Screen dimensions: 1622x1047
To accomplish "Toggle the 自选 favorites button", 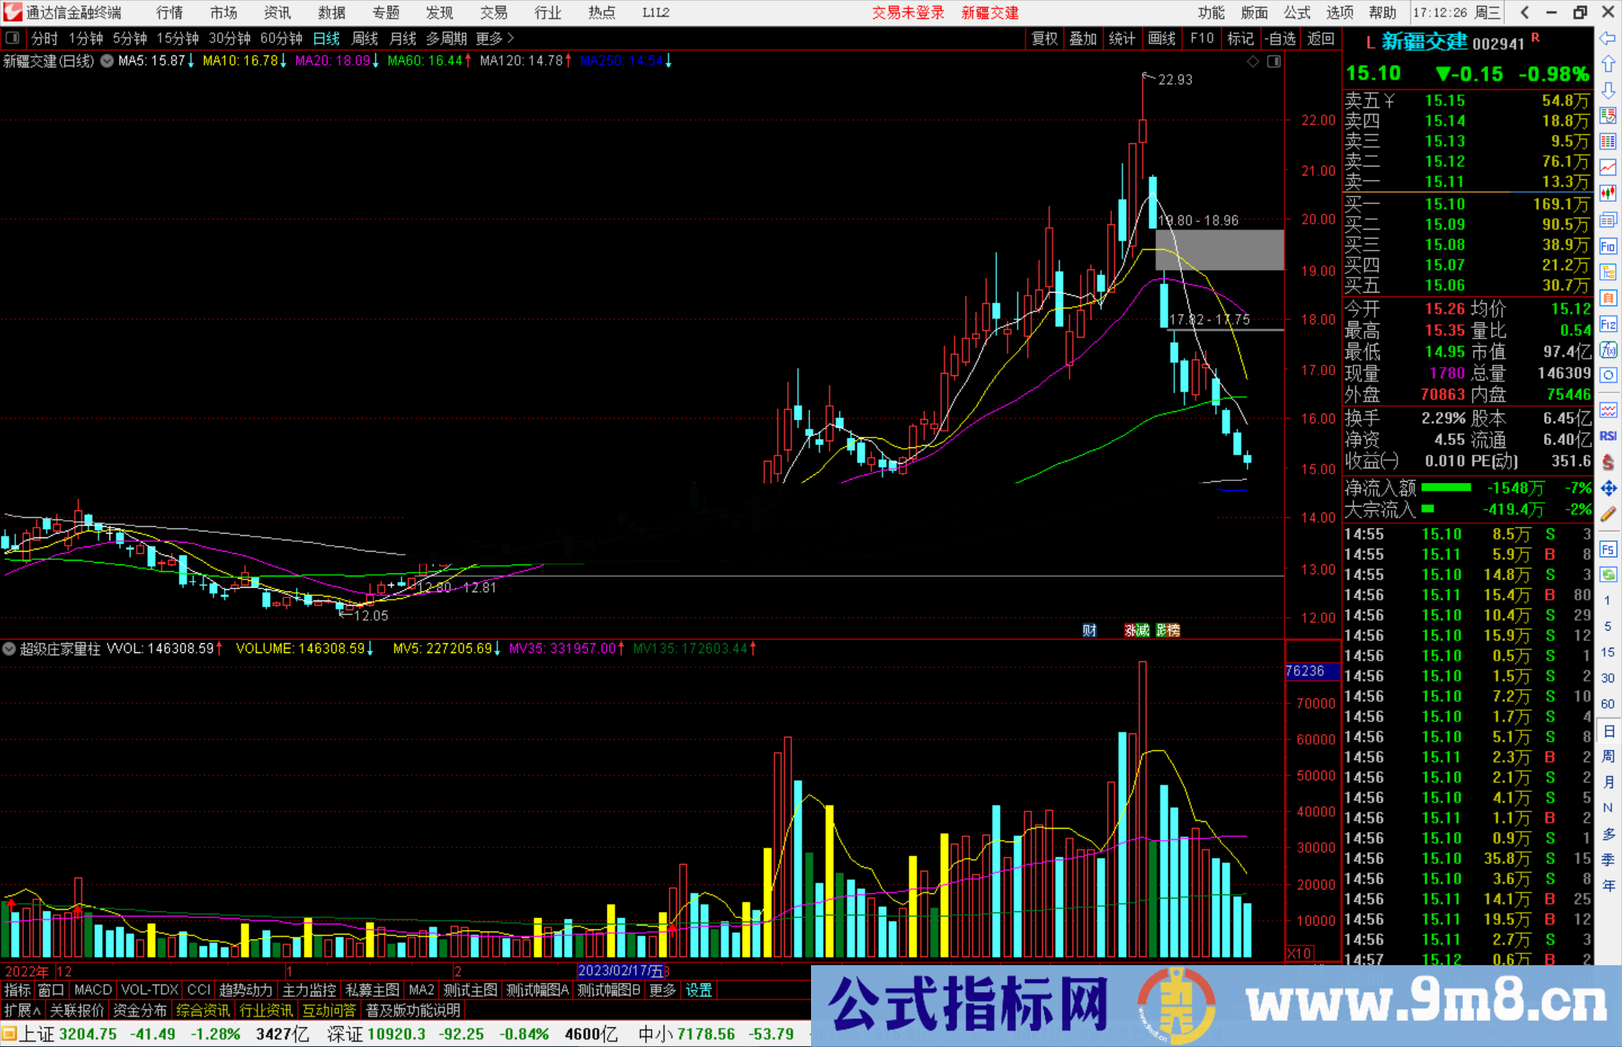I will pyautogui.click(x=1280, y=38).
